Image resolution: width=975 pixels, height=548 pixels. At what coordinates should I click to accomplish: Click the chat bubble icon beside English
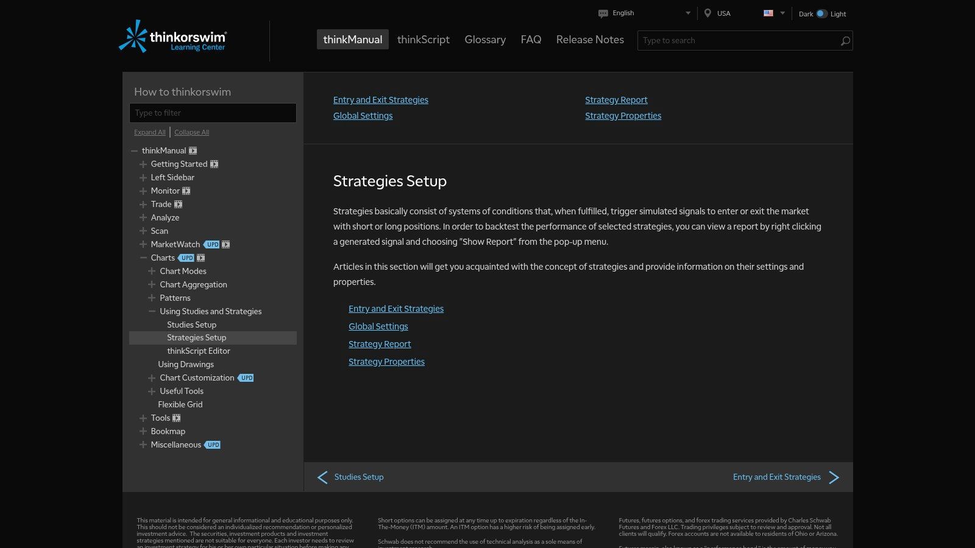pyautogui.click(x=603, y=13)
